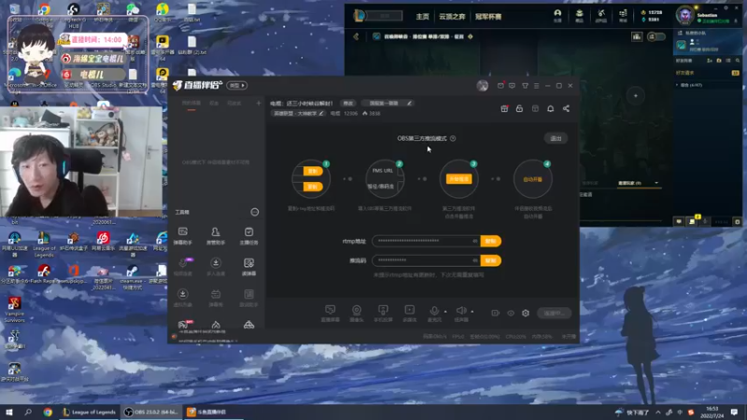Image resolution: width=747 pixels, height=420 pixels.
Task: Click the screen capture source icon in bottom bar
Action: point(331,313)
